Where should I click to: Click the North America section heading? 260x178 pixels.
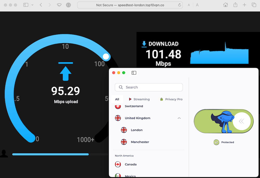(124, 156)
